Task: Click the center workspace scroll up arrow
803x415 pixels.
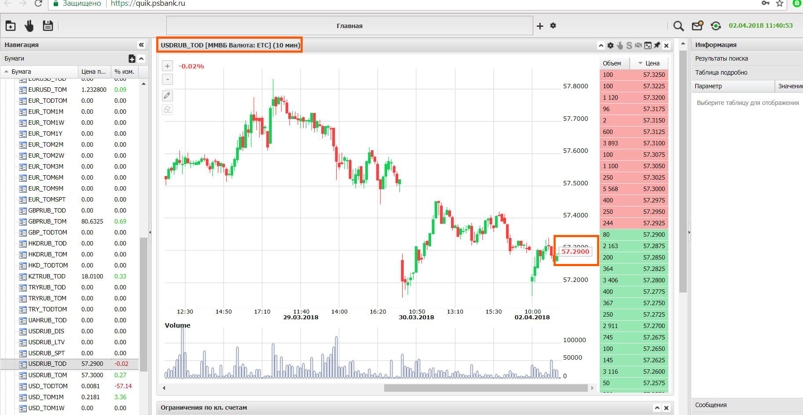Action: coord(683,44)
